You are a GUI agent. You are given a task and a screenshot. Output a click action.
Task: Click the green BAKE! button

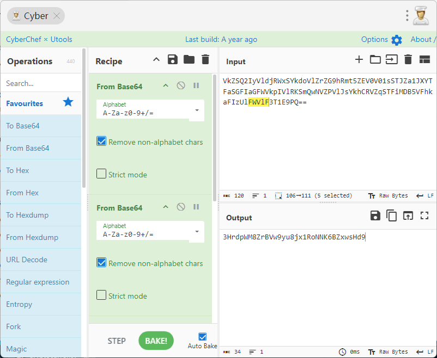click(156, 341)
